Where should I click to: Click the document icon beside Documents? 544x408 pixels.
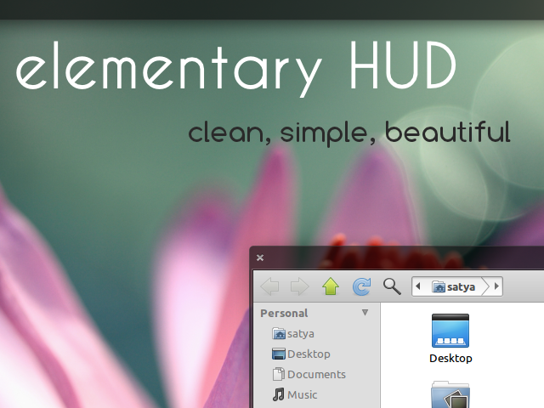(278, 374)
